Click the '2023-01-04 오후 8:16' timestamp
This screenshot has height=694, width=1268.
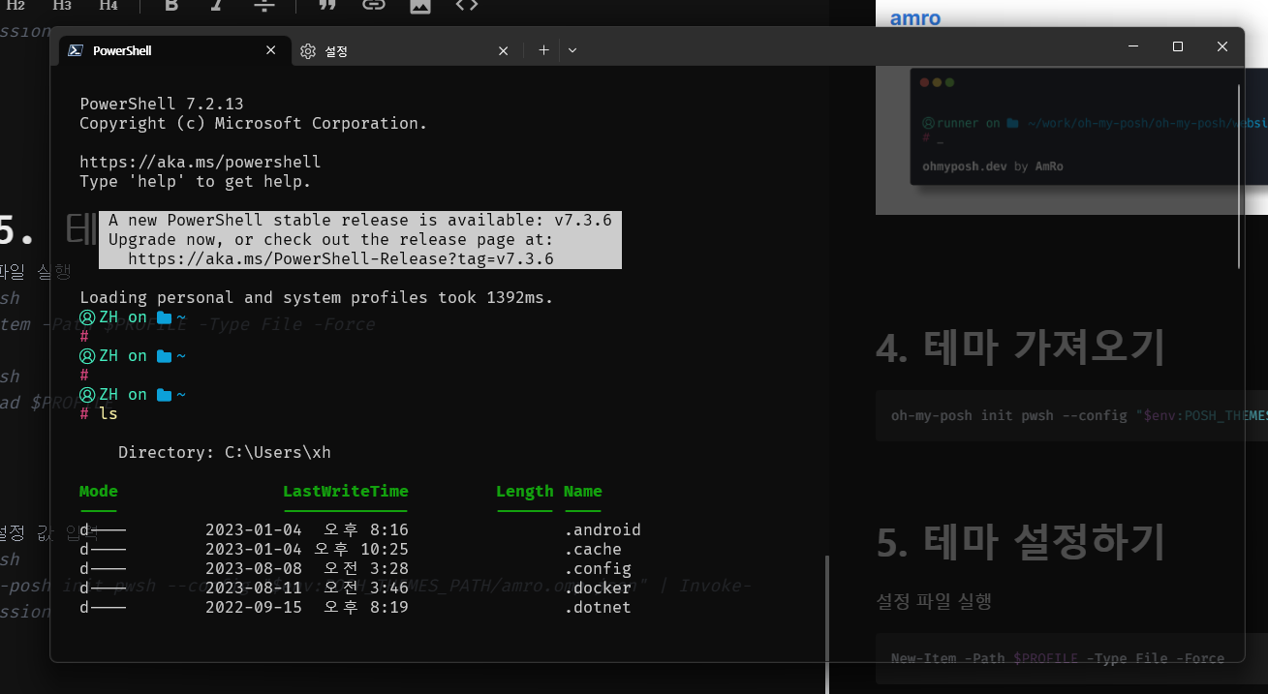pyautogui.click(x=307, y=530)
